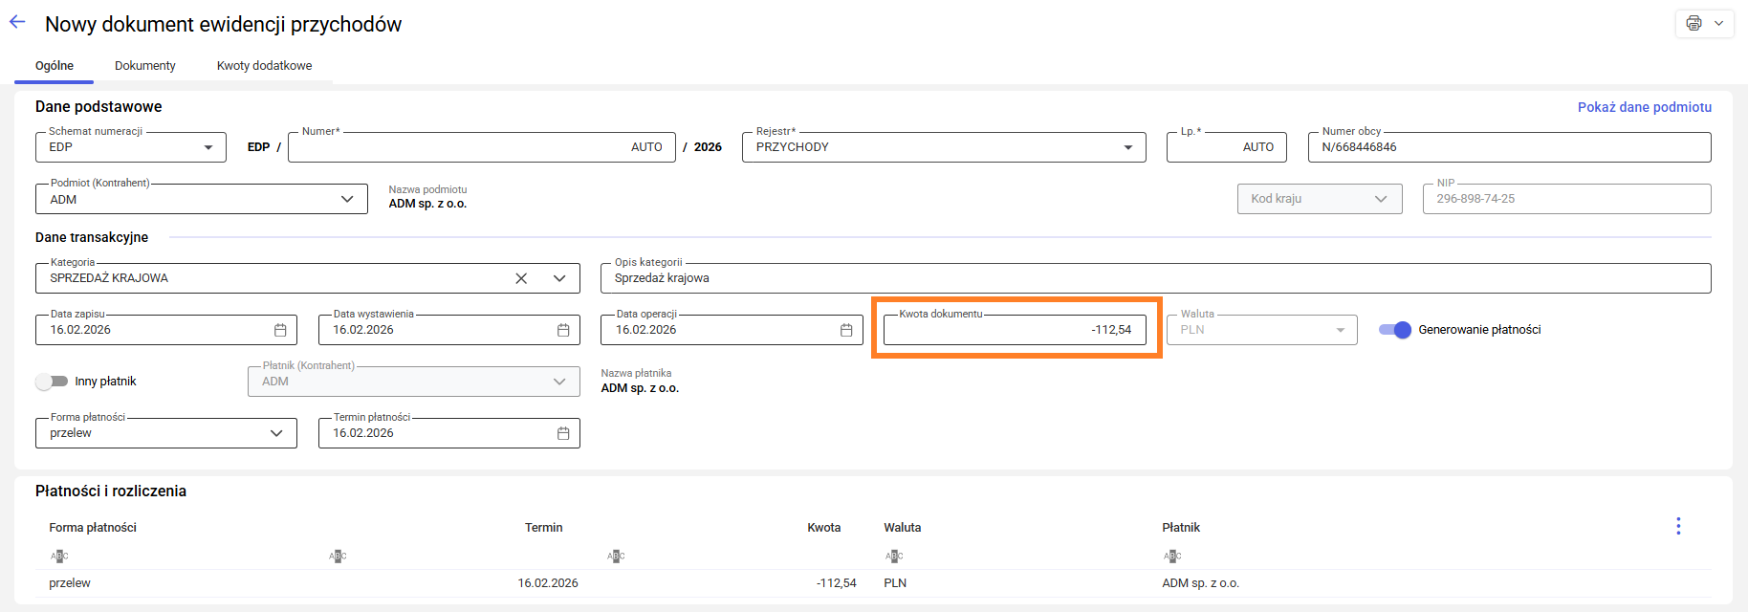Screen dimensions: 1748x612
Task: Open calendar for Data operacji
Action: tap(846, 330)
